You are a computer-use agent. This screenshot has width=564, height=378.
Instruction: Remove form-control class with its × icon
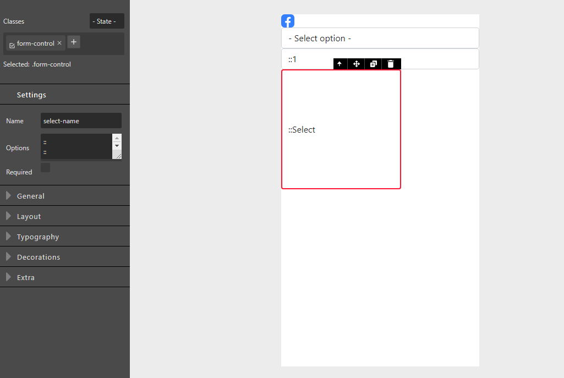point(59,42)
